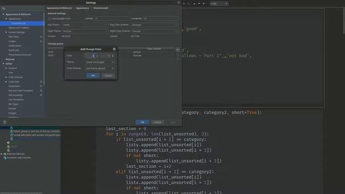Click the File Colors project-level icon
345x194 pixels.
point(41,37)
